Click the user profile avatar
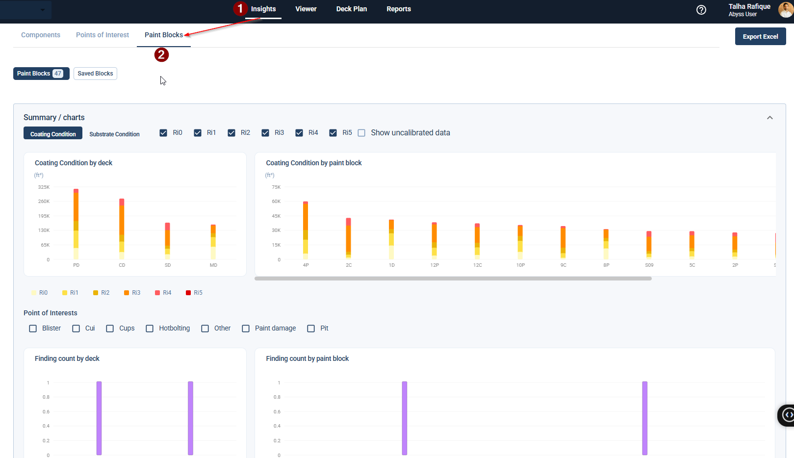 (x=786, y=10)
